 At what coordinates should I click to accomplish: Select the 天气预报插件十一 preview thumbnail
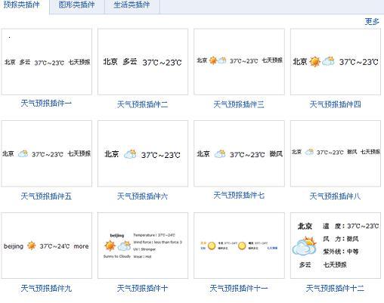pos(239,246)
